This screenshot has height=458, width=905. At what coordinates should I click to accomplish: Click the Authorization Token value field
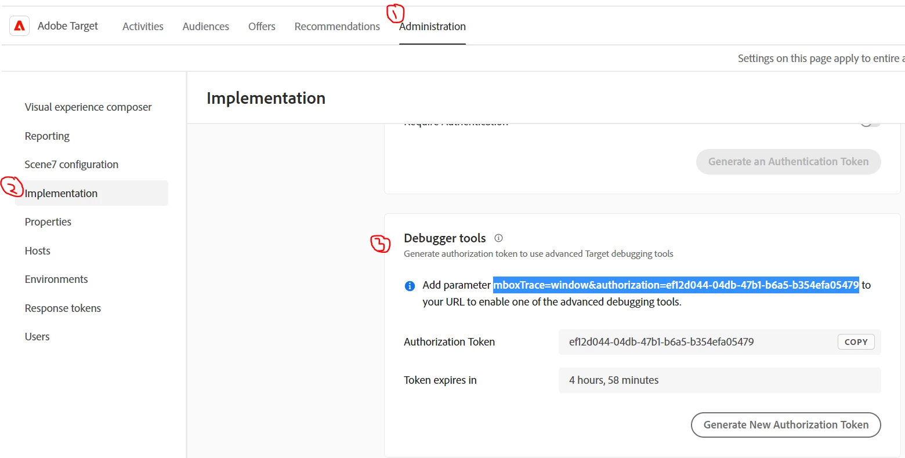(720, 342)
